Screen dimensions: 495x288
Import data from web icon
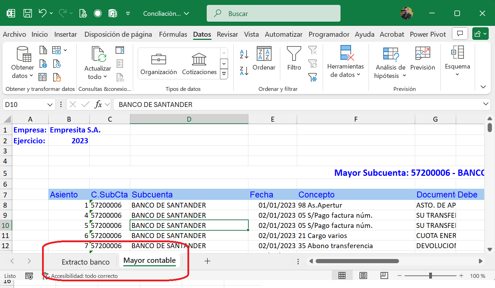[x=43, y=64]
